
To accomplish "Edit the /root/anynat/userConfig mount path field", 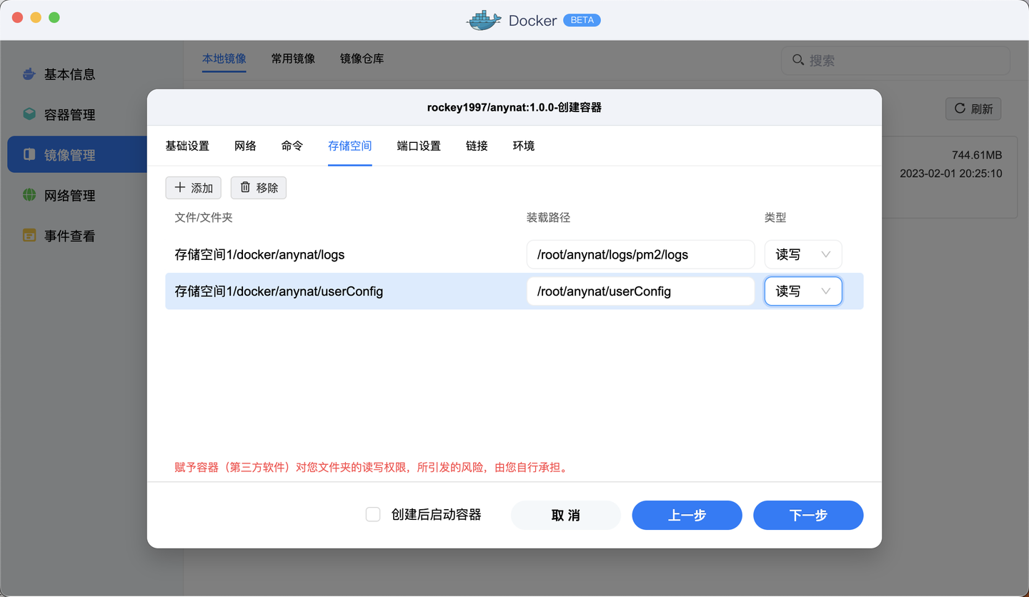I will [x=640, y=291].
